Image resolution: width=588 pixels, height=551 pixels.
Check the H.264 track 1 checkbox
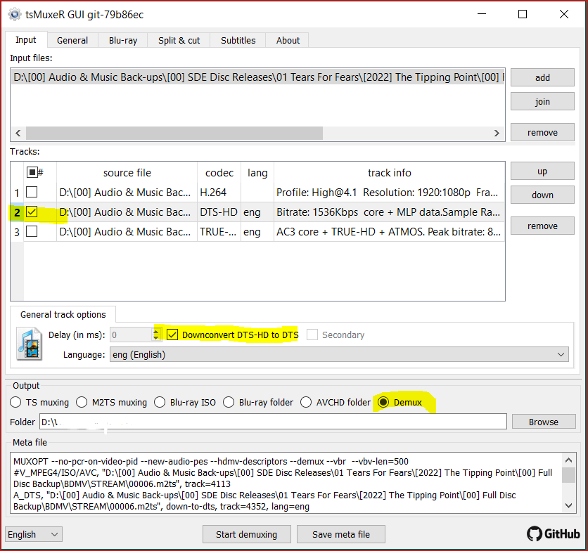click(32, 193)
